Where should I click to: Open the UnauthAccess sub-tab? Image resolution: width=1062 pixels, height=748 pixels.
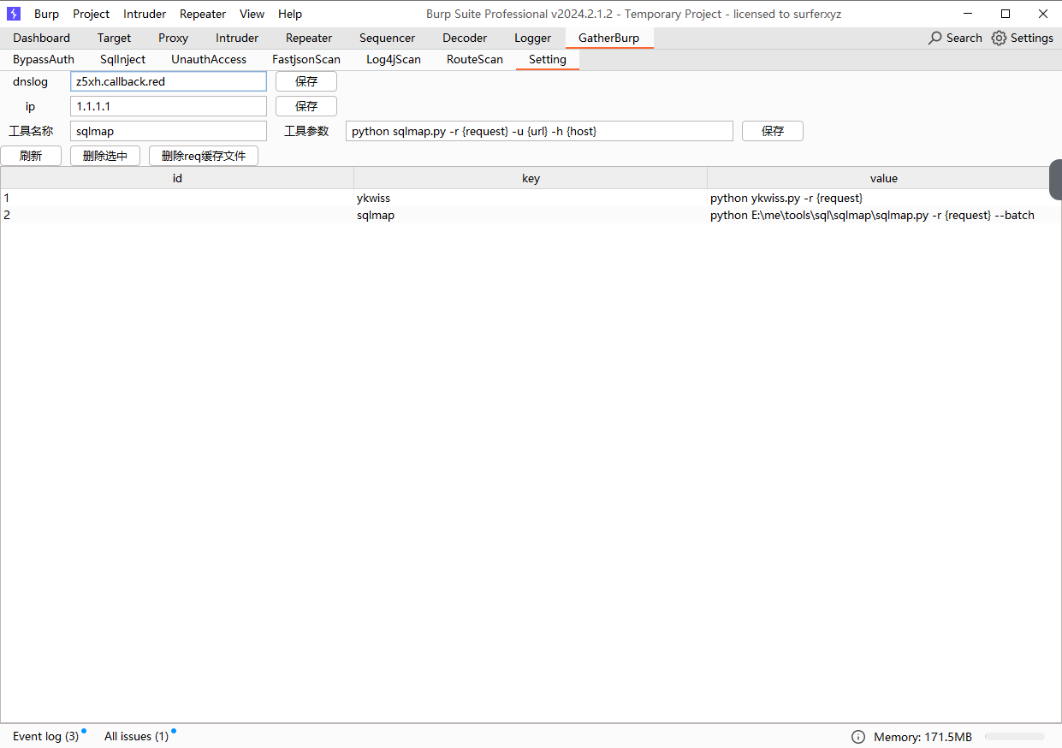point(209,59)
